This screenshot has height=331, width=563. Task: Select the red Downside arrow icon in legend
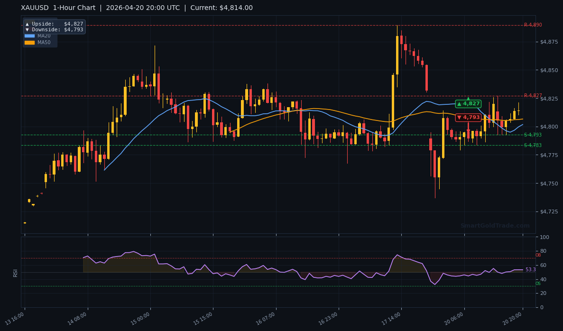pos(27,30)
